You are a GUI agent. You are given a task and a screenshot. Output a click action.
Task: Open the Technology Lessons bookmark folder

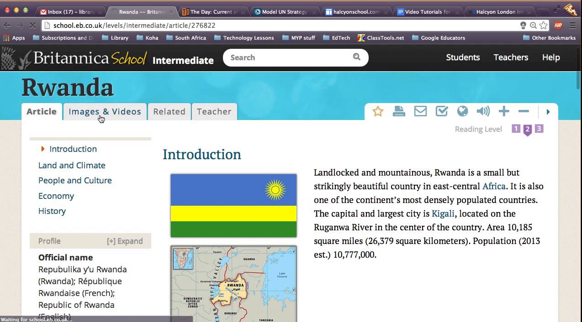[244, 38]
